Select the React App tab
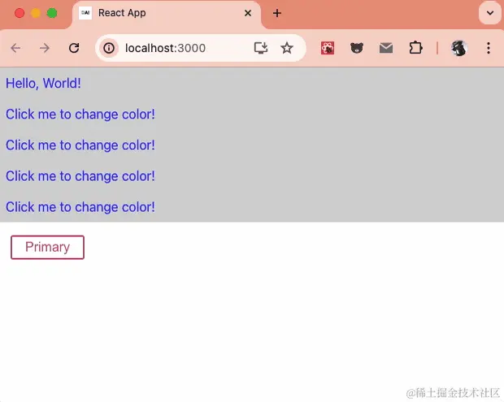 click(167, 15)
